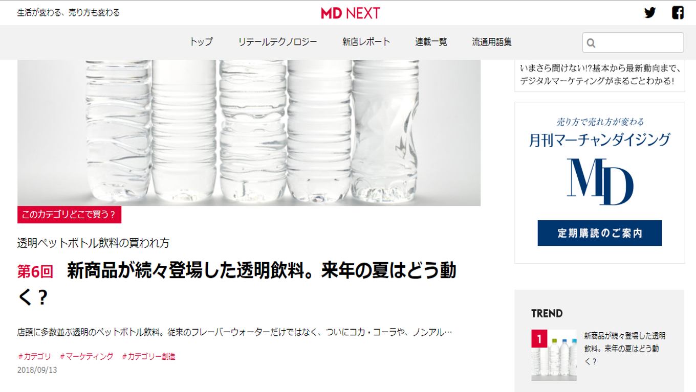Click the MD NEXT logo
The width and height of the screenshot is (696, 392).
(351, 13)
